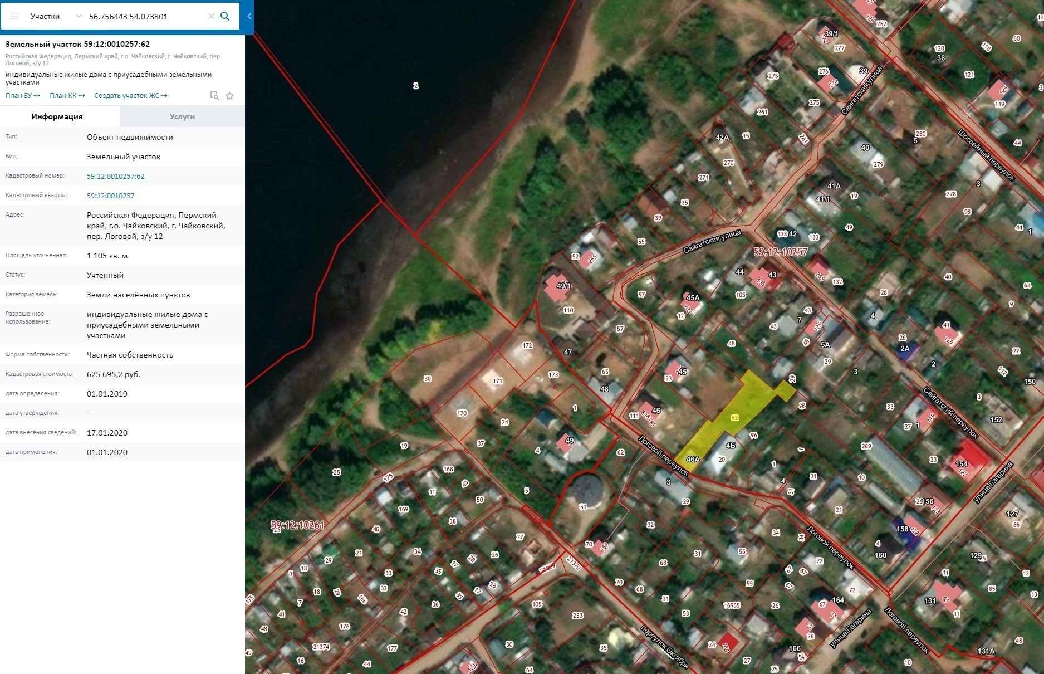Click the parcel label 172 on the map
Viewport: 1044px width, 674px height.
coord(527,346)
